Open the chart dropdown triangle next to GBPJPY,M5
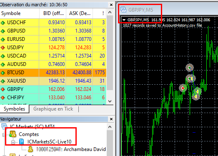218x156 pixels. tap(124, 20)
